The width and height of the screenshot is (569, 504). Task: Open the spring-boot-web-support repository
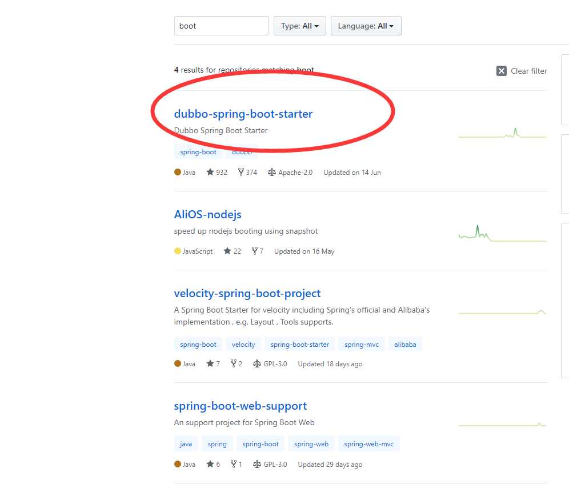pos(241,406)
